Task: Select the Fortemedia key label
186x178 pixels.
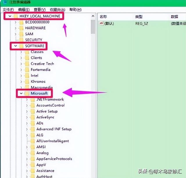Action: pyautogui.click(x=40, y=70)
